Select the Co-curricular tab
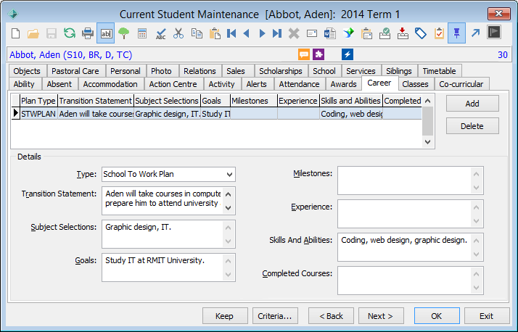 point(461,84)
